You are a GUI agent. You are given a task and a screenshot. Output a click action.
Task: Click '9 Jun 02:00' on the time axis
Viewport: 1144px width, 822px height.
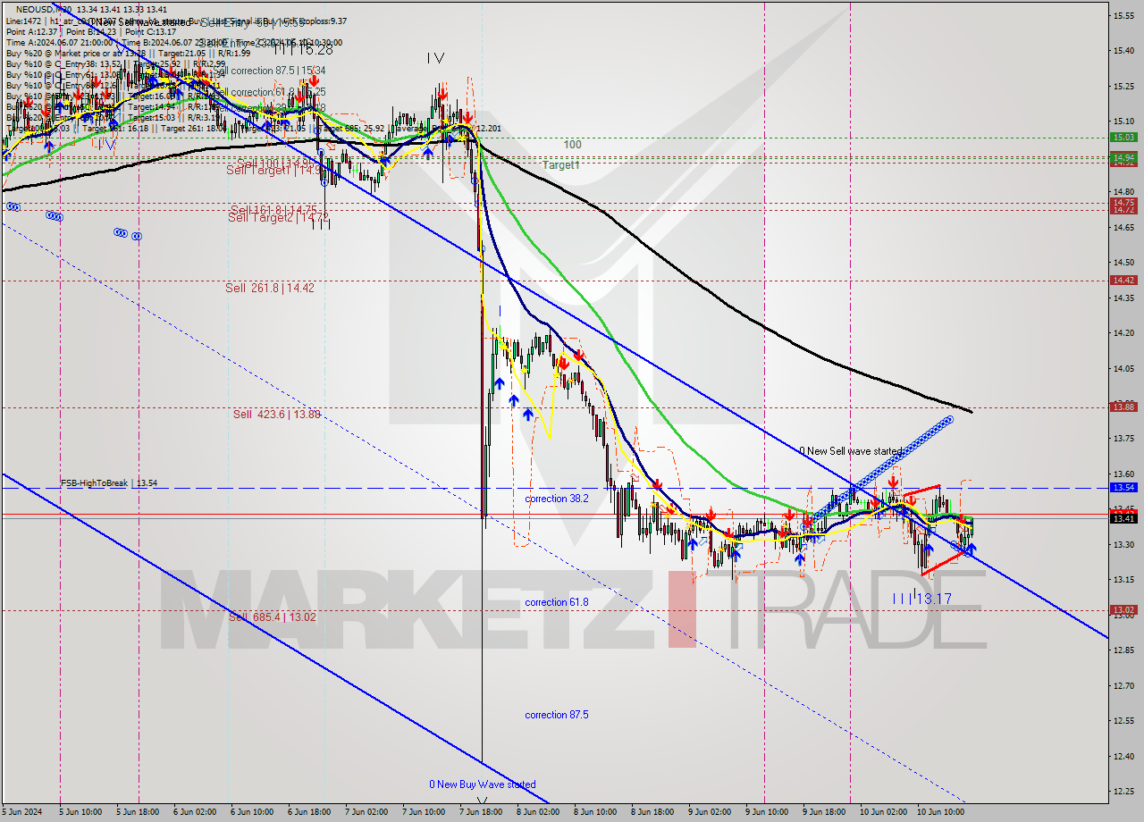tap(709, 812)
